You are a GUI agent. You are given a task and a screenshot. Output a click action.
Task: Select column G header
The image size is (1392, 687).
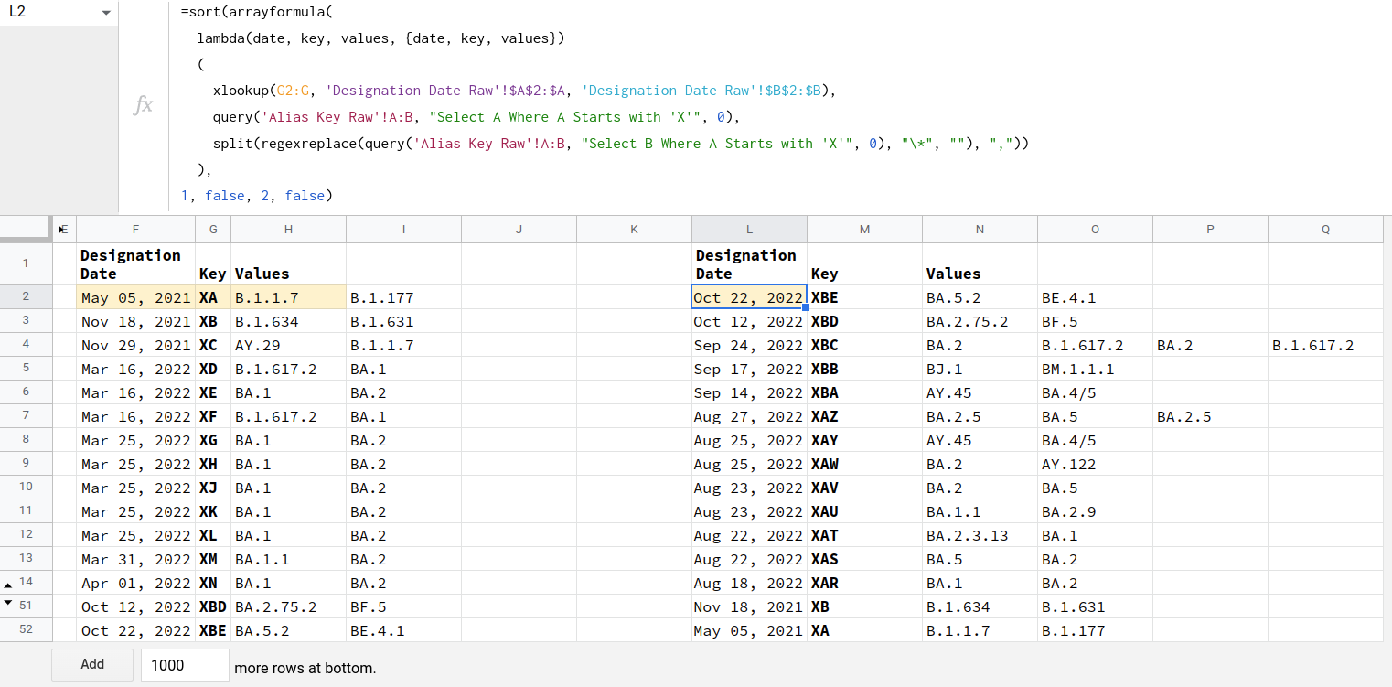(213, 230)
